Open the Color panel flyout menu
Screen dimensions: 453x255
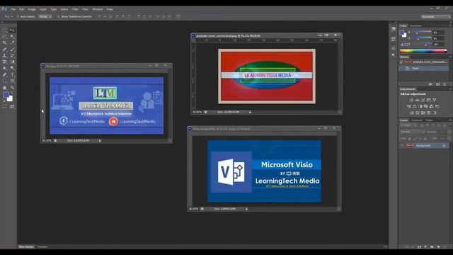pyautogui.click(x=450, y=25)
